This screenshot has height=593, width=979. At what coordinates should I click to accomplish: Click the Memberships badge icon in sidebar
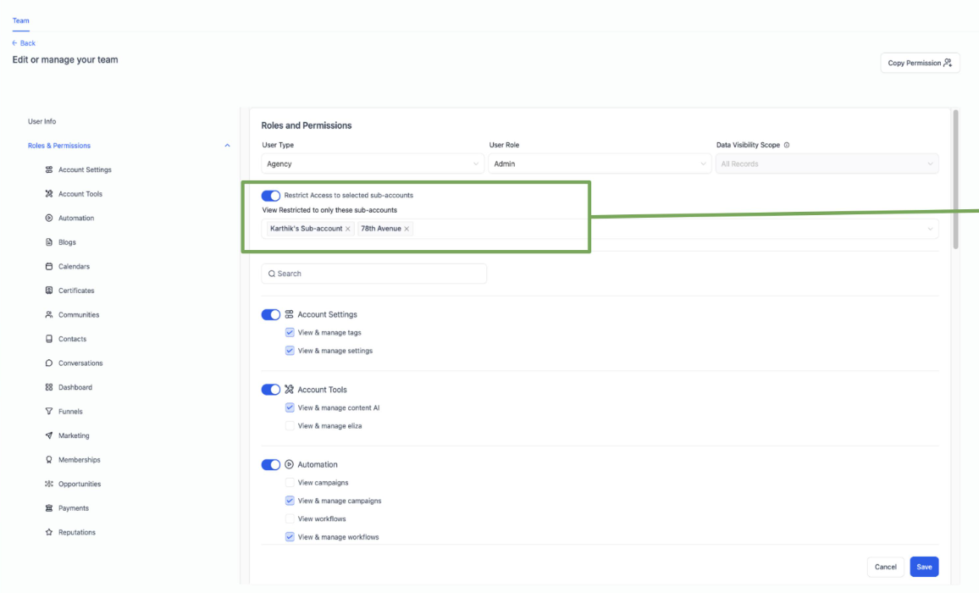click(49, 459)
